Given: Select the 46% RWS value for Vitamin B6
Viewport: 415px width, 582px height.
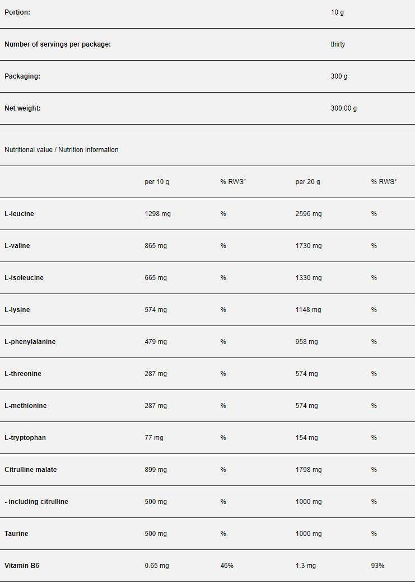Looking at the screenshot, I should coord(227,566).
